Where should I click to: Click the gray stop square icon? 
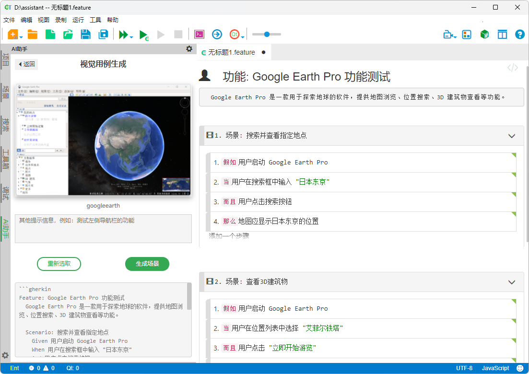pos(178,35)
